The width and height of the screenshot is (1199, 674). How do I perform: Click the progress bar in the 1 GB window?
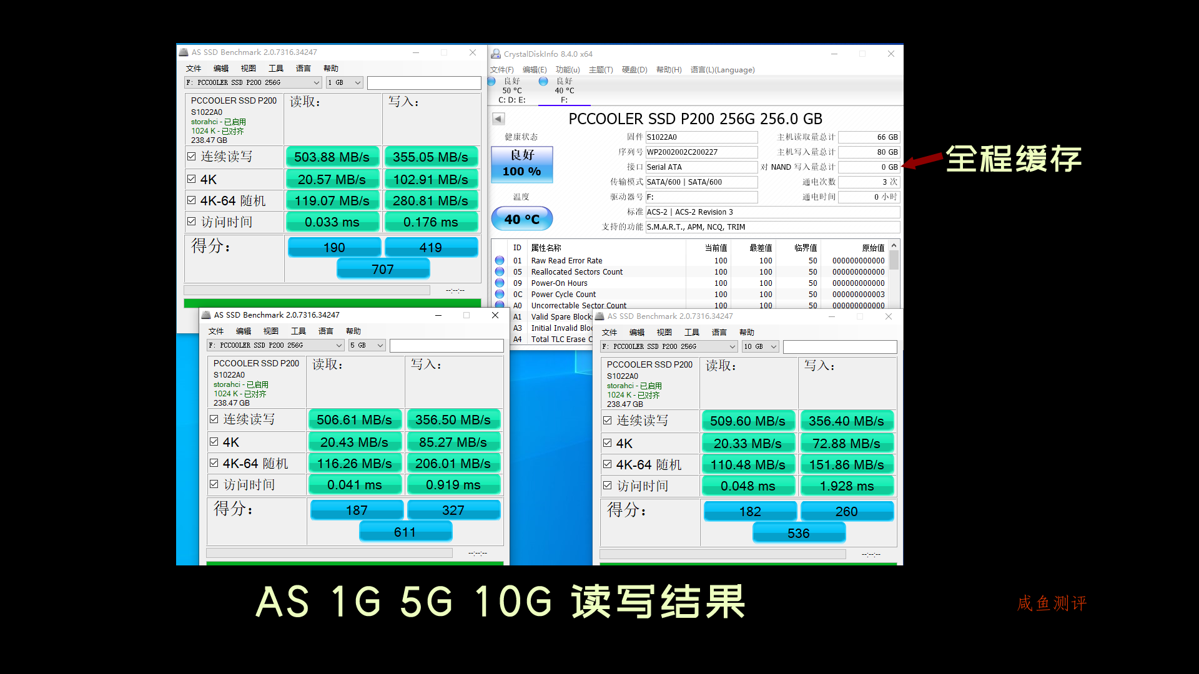coord(307,290)
